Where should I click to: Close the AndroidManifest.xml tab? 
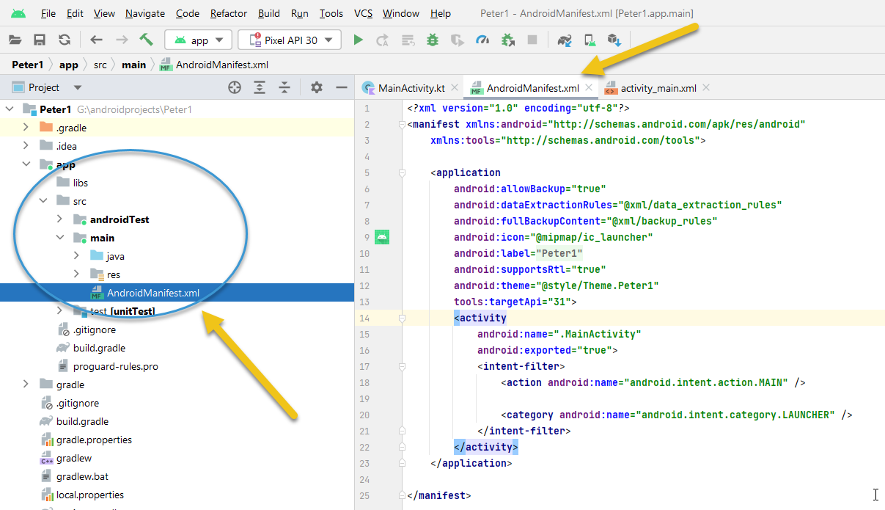tap(588, 87)
